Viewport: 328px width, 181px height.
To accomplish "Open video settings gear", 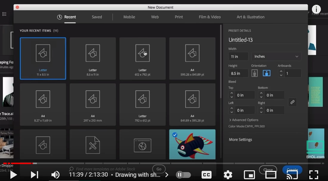I will click(x=228, y=175).
